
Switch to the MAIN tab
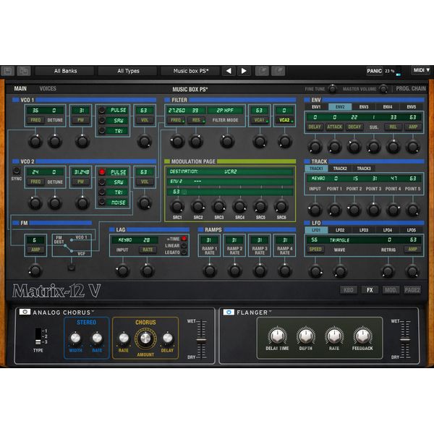click(20, 88)
